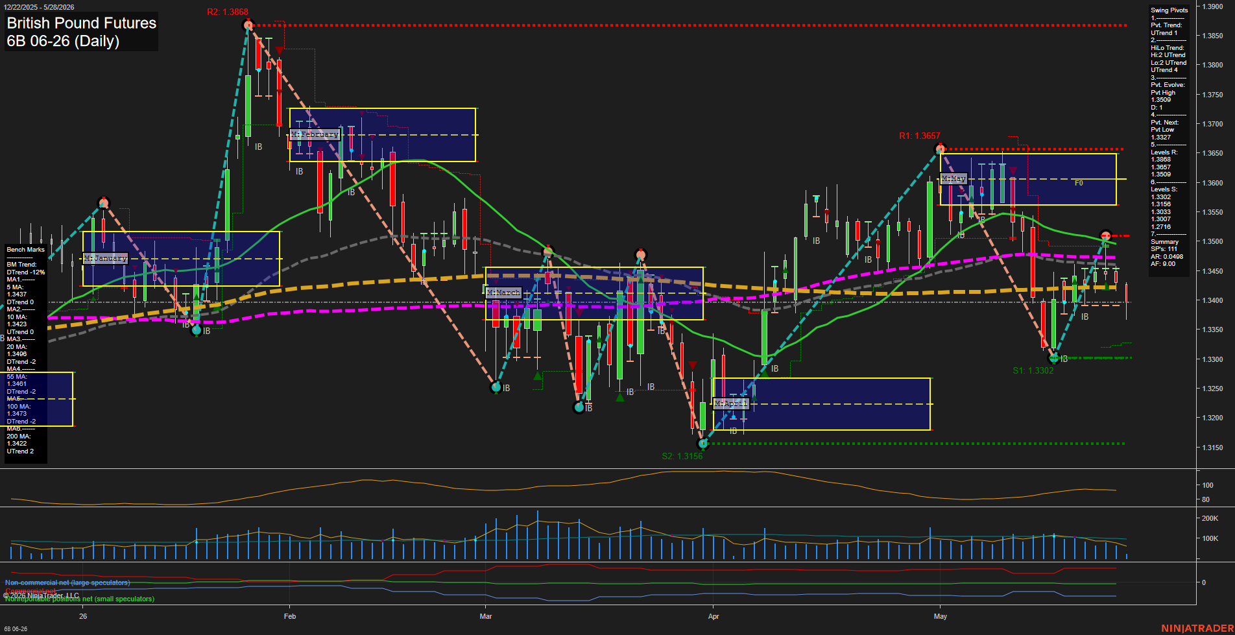Select the M:February monthly range label

click(x=315, y=134)
